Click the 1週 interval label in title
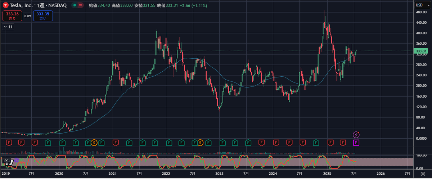432x179 pixels. pyautogui.click(x=40, y=5)
